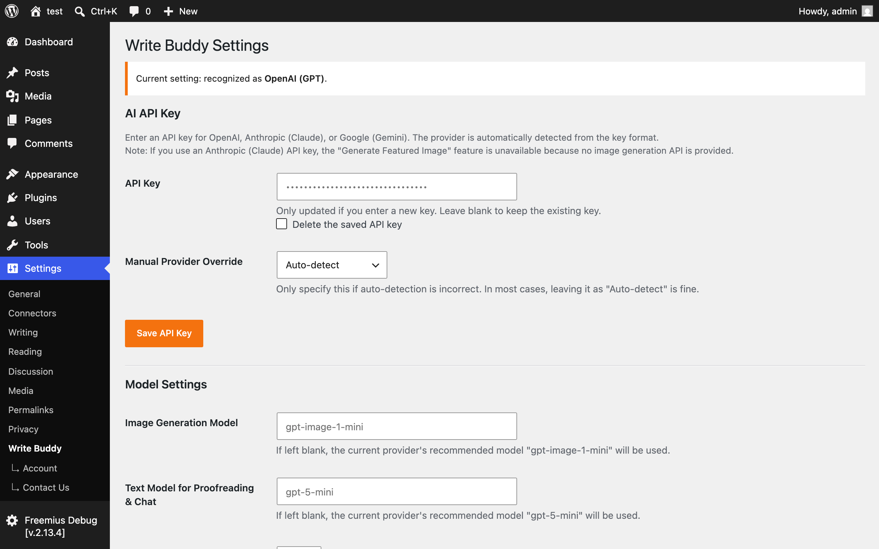Click the Appearance paintbrush icon
The height and width of the screenshot is (549, 879).
point(12,174)
